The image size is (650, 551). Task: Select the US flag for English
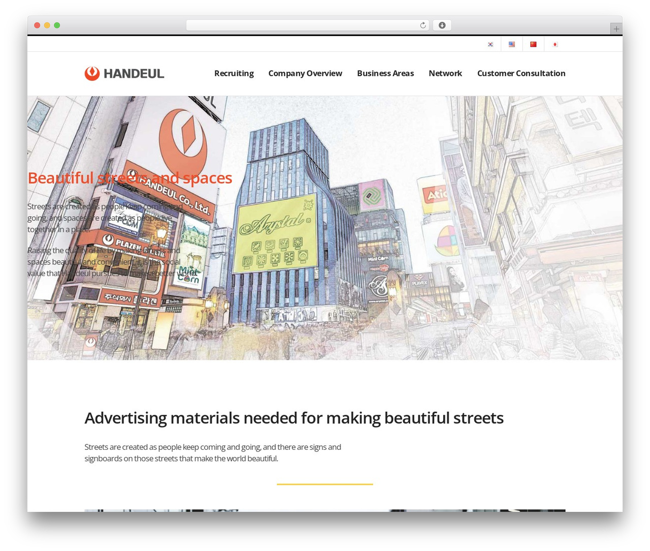512,44
